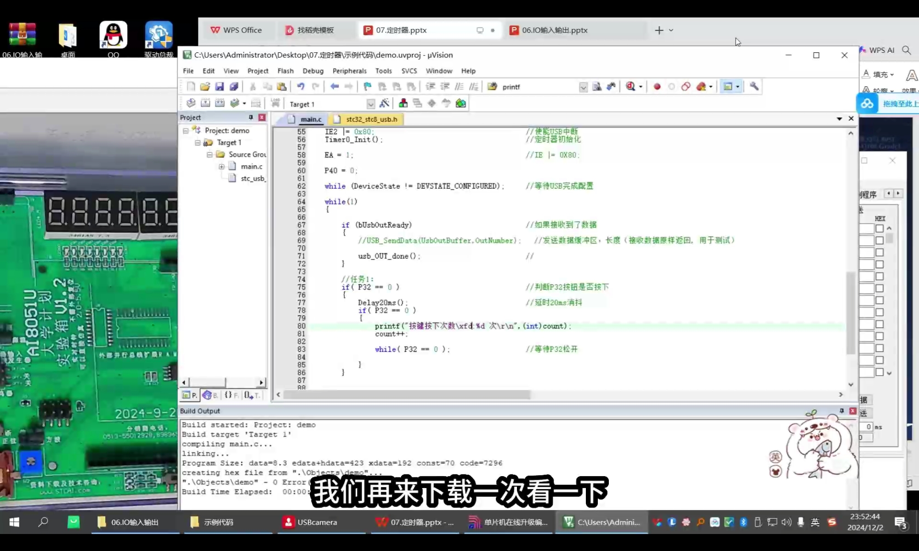Tick the fourth checkbox under the HEX column
919x551 pixels.
pos(879,264)
